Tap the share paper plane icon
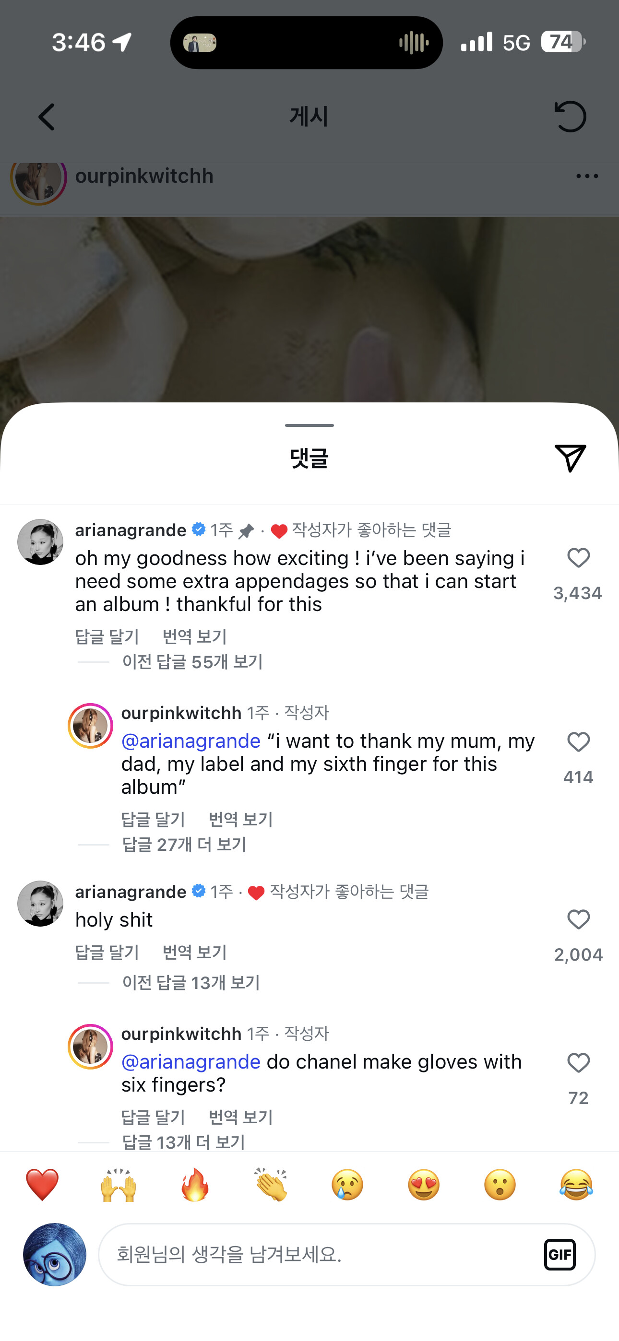The image size is (619, 1341). (x=570, y=458)
